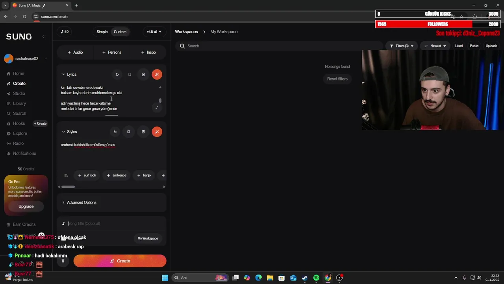Select the My Workspace button

coord(148,238)
